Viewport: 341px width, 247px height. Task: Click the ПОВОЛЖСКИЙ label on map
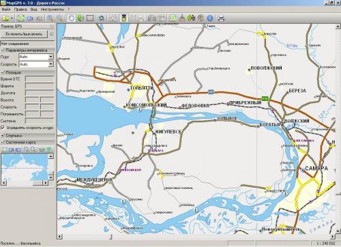[266, 68]
